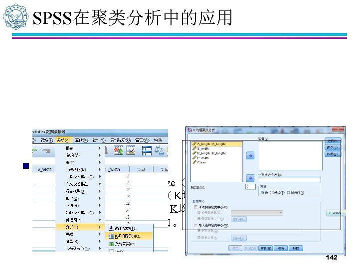Screen dimensions: 359x269
Task: Click the Insert Variable toolbar icon
Action: click(131, 150)
